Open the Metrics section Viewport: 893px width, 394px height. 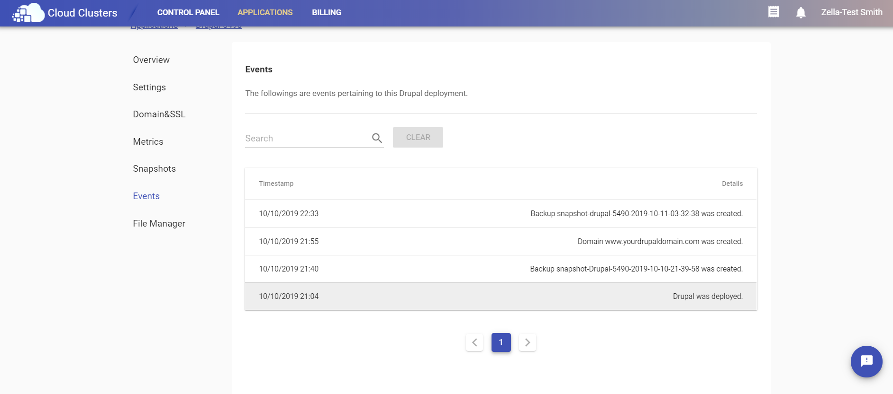148,142
